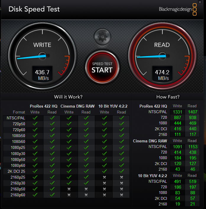Click the WRITE gauge needle
This screenshot has width=206, height=209.
click(x=32, y=56)
